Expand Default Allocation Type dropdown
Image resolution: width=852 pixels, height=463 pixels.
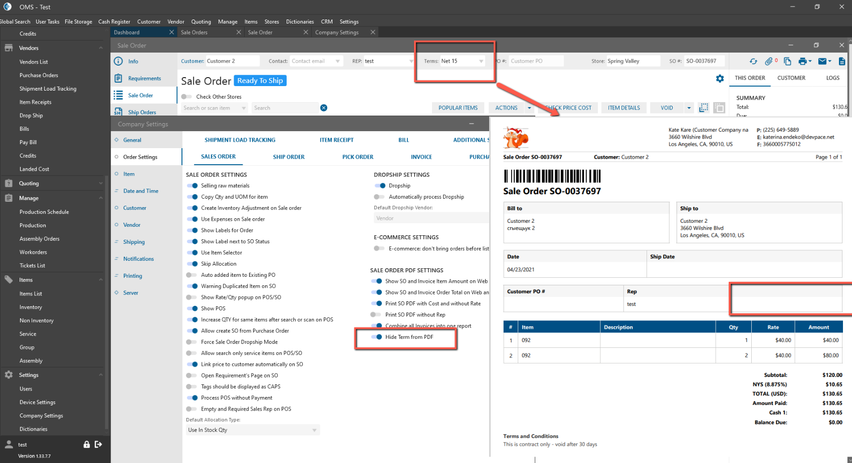[x=314, y=430]
